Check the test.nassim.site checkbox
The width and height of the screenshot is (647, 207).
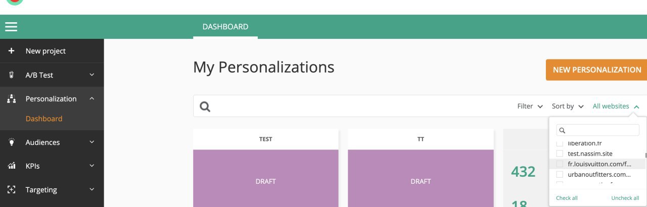(560, 153)
